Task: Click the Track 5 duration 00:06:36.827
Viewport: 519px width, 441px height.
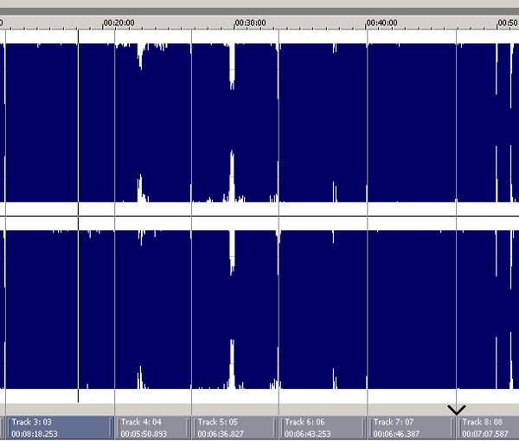Action: pos(221,433)
